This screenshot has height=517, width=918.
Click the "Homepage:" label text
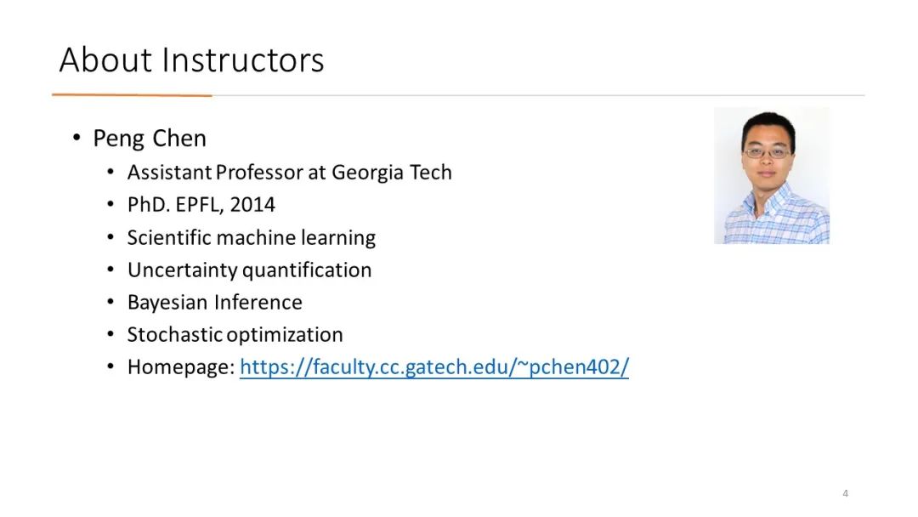point(181,367)
